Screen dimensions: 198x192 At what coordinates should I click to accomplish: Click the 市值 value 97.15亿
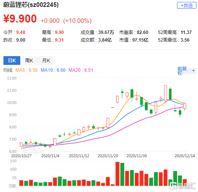(x=140, y=40)
